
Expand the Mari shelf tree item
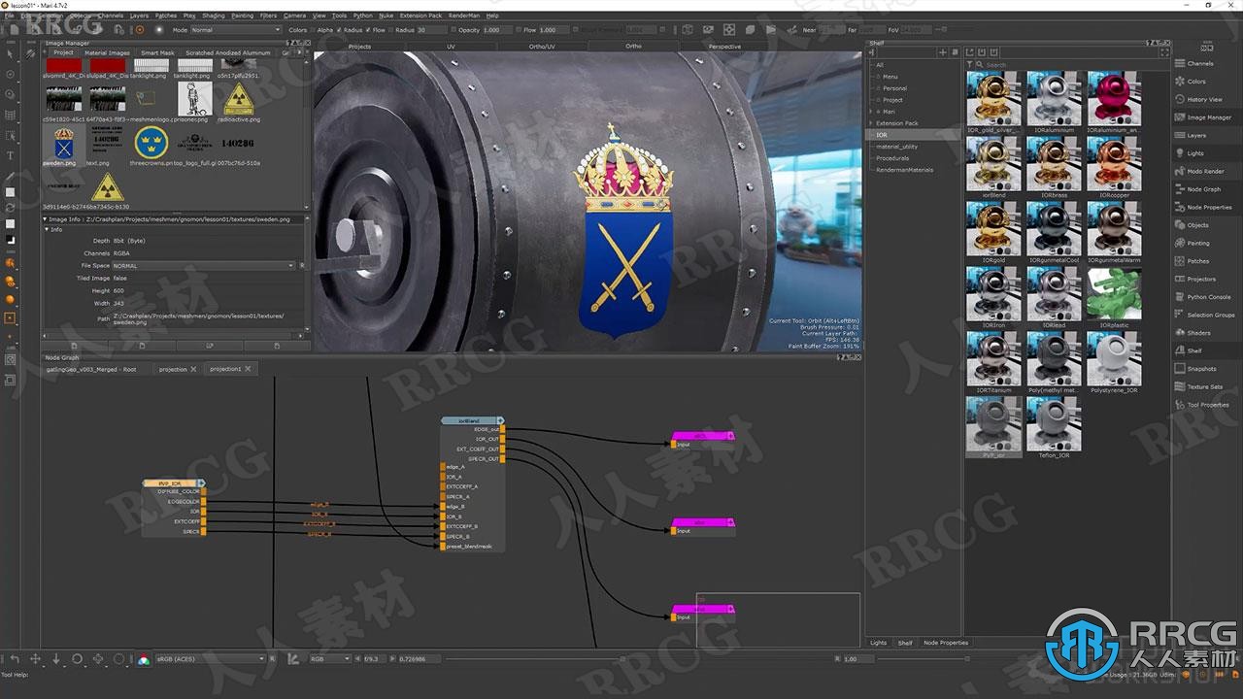click(871, 112)
